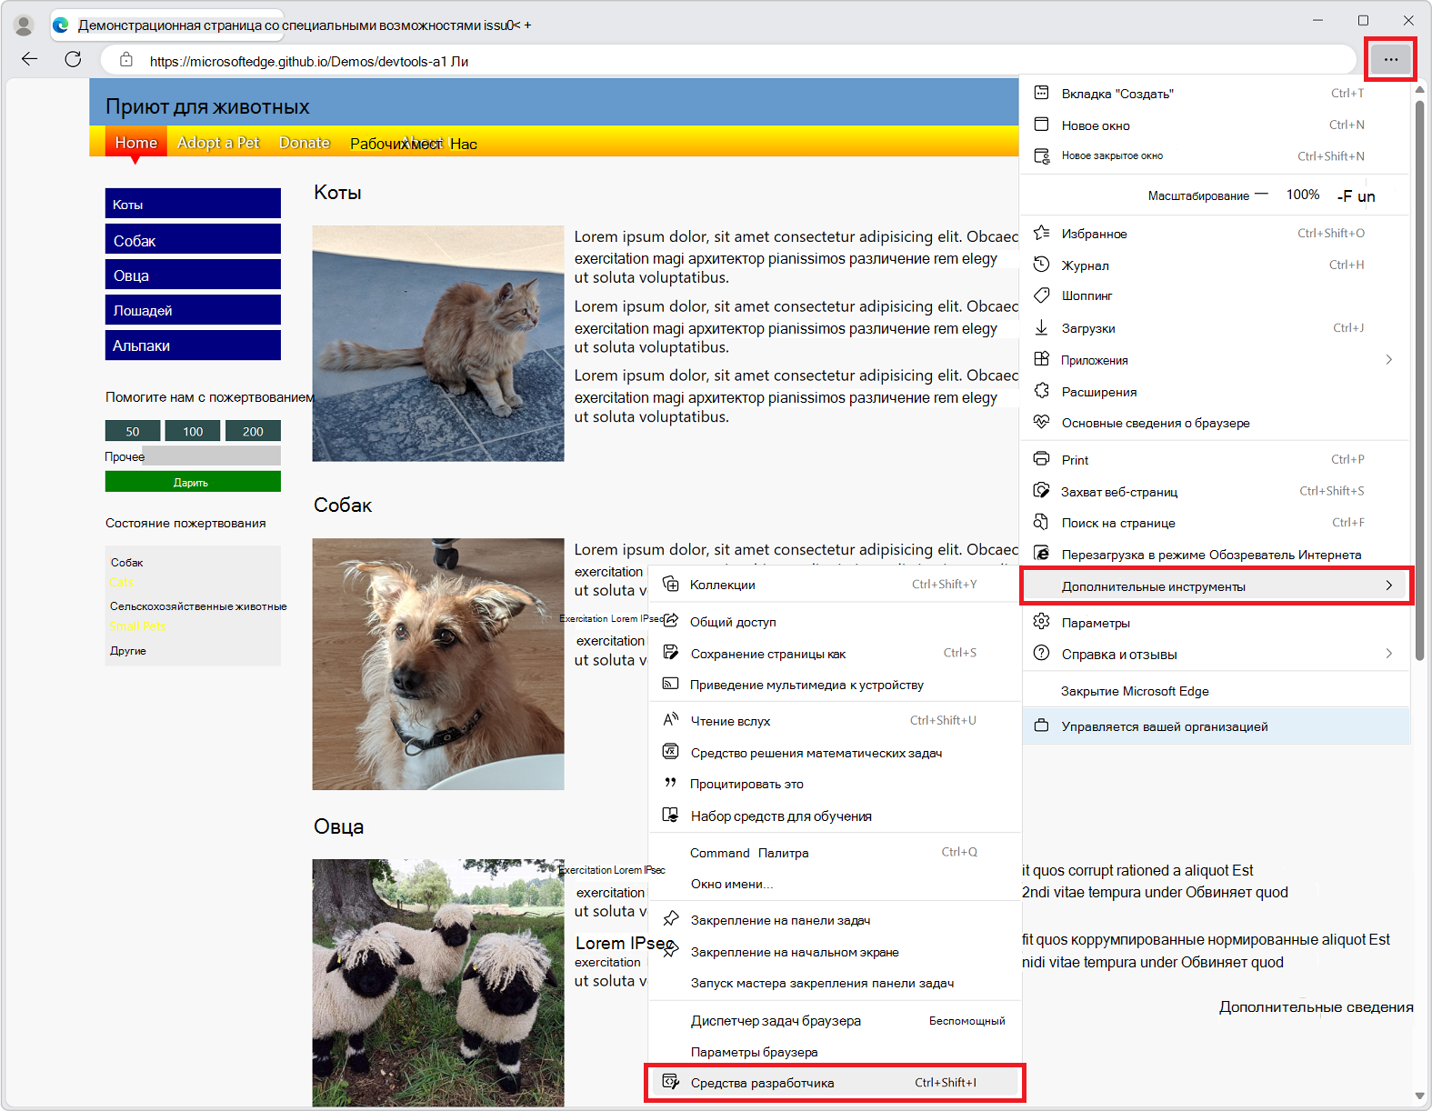Screen dimensions: 1432x1111
Task: Expand the Приложения submenu arrow
Action: tap(1388, 359)
